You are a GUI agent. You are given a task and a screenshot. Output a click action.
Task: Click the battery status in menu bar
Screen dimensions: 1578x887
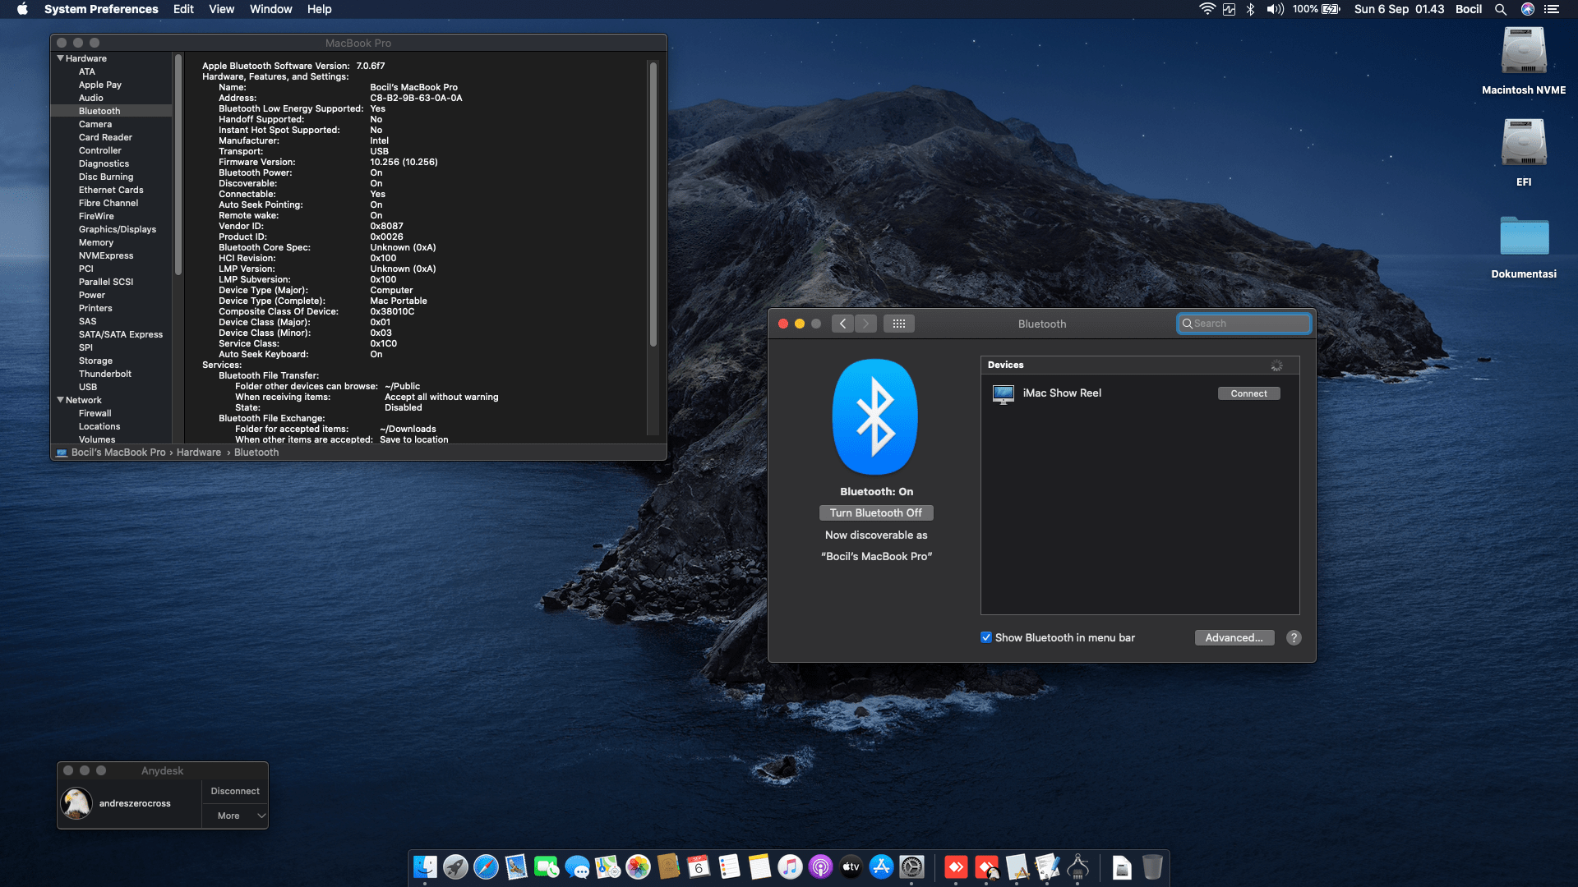(x=1317, y=9)
